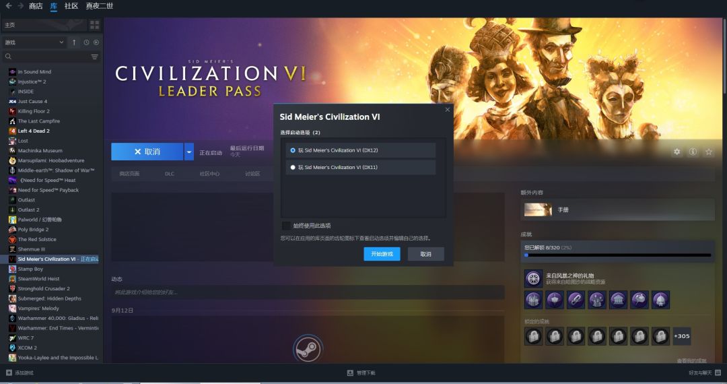Select the DX12 launch option
Viewport: 727px width, 384px height.
(x=361, y=150)
